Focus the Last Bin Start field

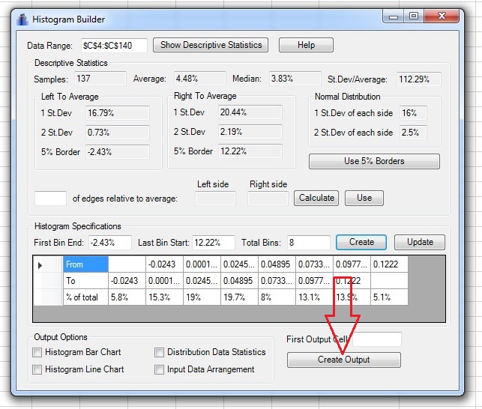coord(214,243)
